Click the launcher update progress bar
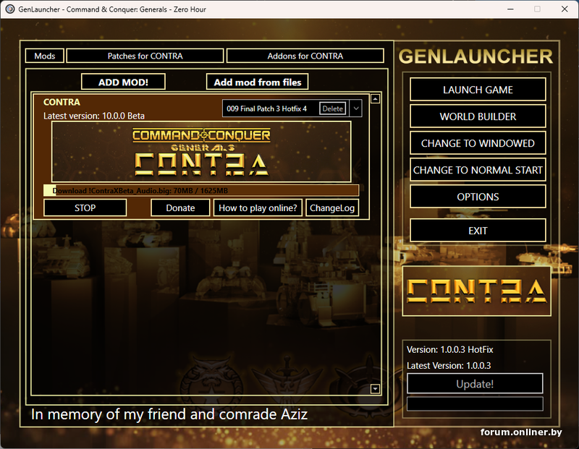Screen dimensions: 579x449 click(475, 403)
